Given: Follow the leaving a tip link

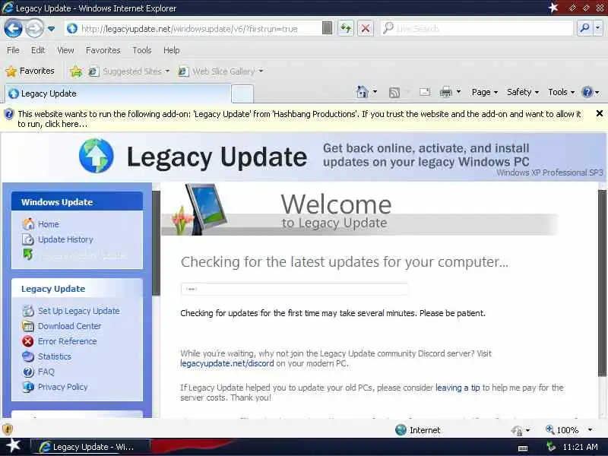Looking at the screenshot, I should 458,388.
